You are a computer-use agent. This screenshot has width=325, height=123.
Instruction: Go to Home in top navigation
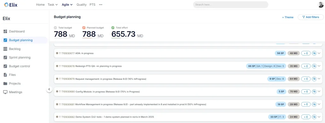(x=40, y=4)
